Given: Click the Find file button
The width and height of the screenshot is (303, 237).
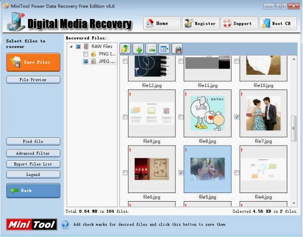Looking at the screenshot, I should click(x=33, y=141).
